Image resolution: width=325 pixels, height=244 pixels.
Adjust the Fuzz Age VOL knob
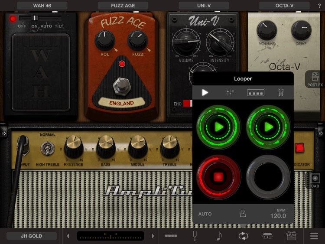[105, 40]
